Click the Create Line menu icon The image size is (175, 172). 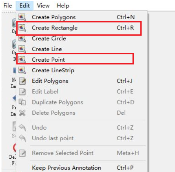pyautogui.click(x=22, y=49)
